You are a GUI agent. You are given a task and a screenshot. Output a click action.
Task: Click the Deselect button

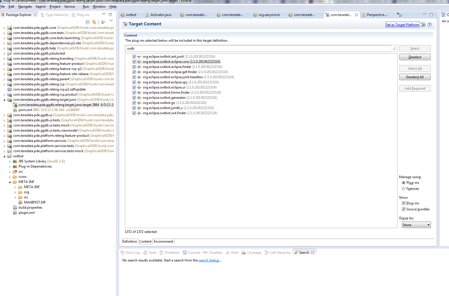(415, 57)
